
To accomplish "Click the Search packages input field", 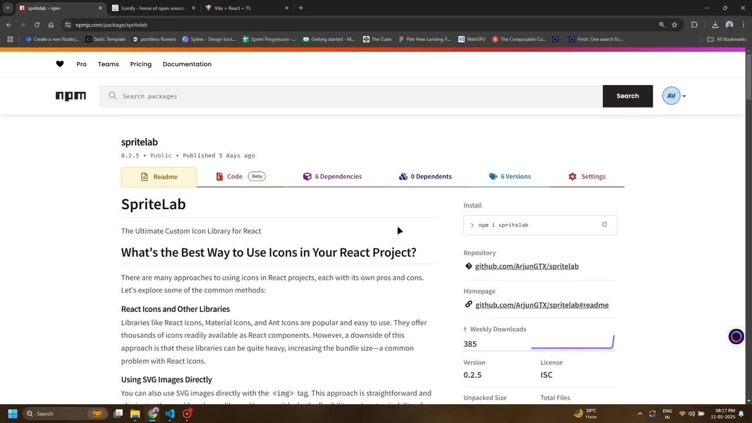I will click(351, 96).
